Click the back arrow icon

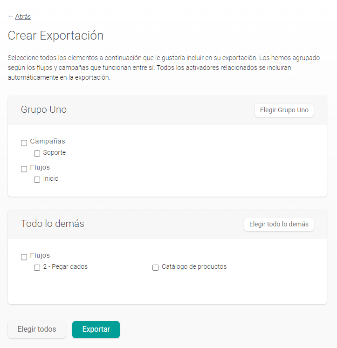pos(11,17)
